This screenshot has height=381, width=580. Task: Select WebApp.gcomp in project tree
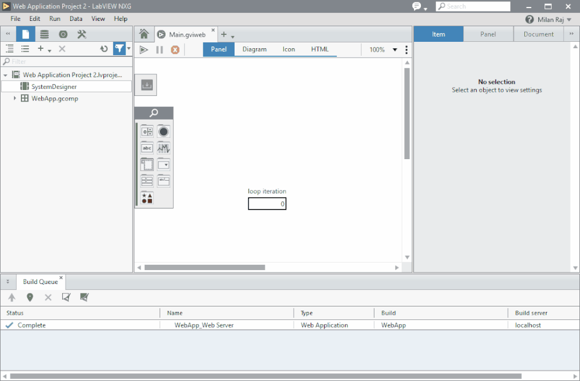(x=55, y=98)
